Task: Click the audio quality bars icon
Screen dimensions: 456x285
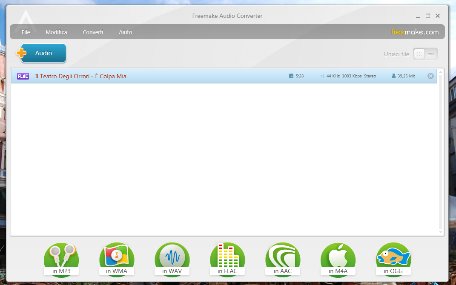Action: (322, 76)
